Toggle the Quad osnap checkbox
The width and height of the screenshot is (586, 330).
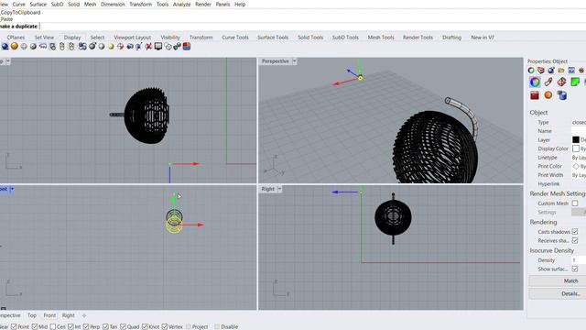(123, 326)
